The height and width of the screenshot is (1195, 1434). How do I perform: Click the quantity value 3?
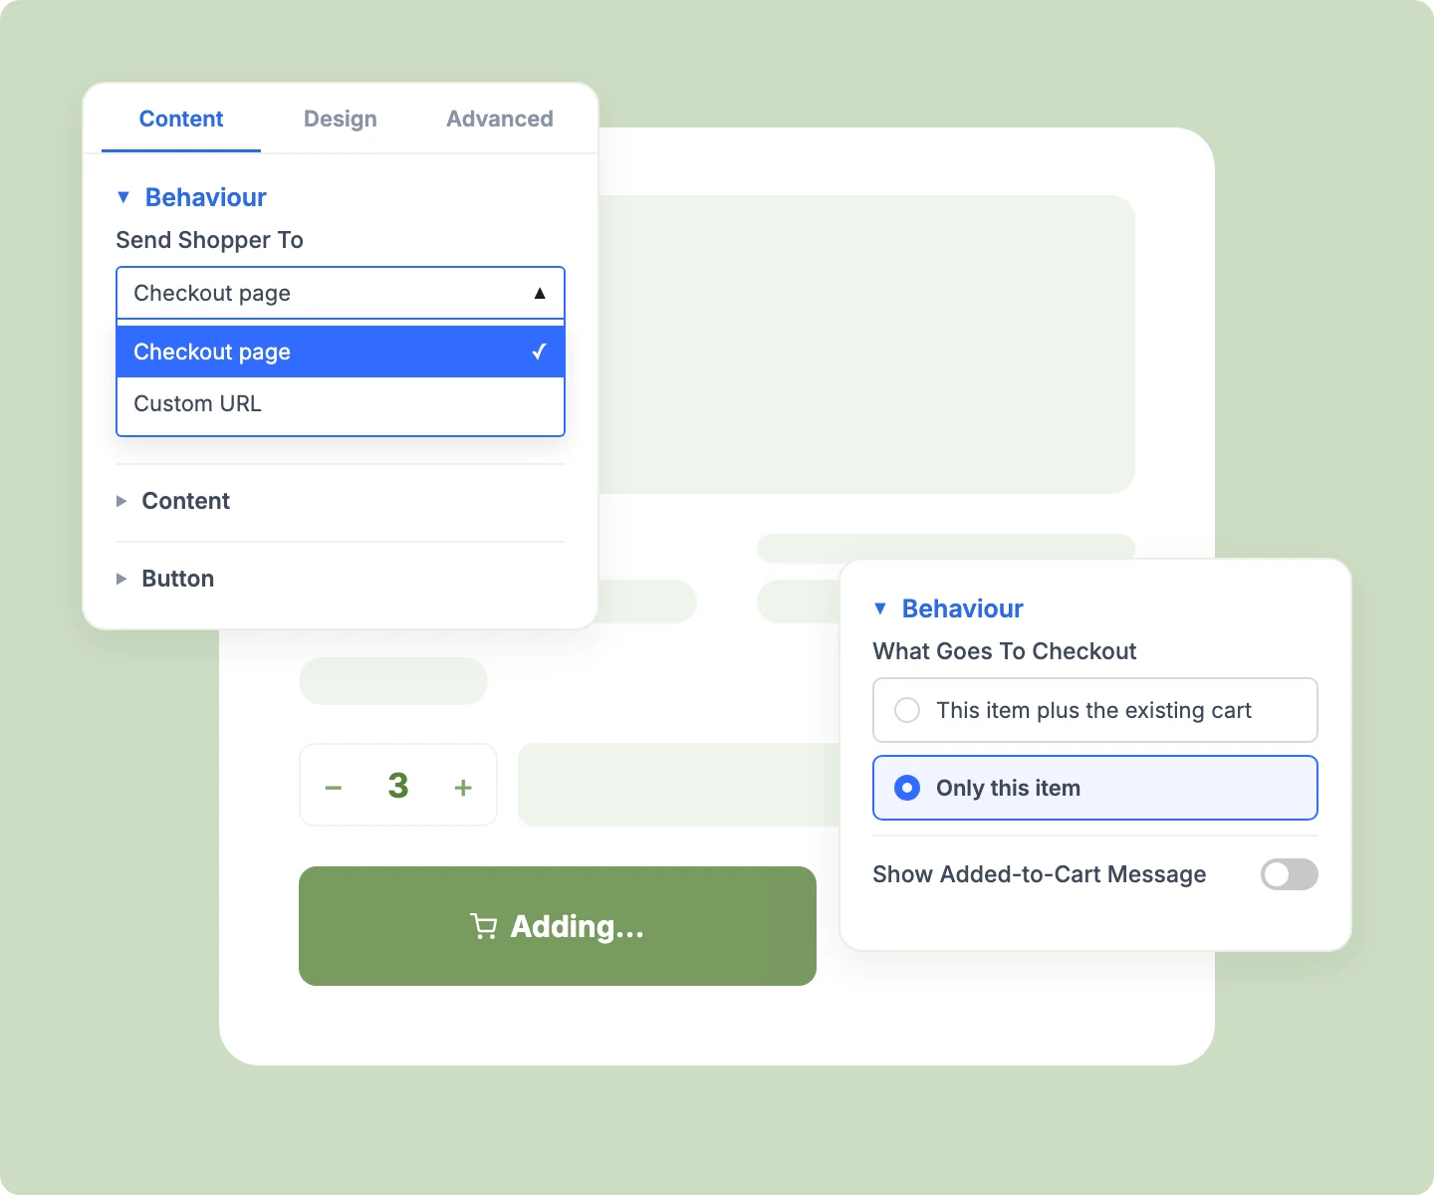tap(398, 786)
